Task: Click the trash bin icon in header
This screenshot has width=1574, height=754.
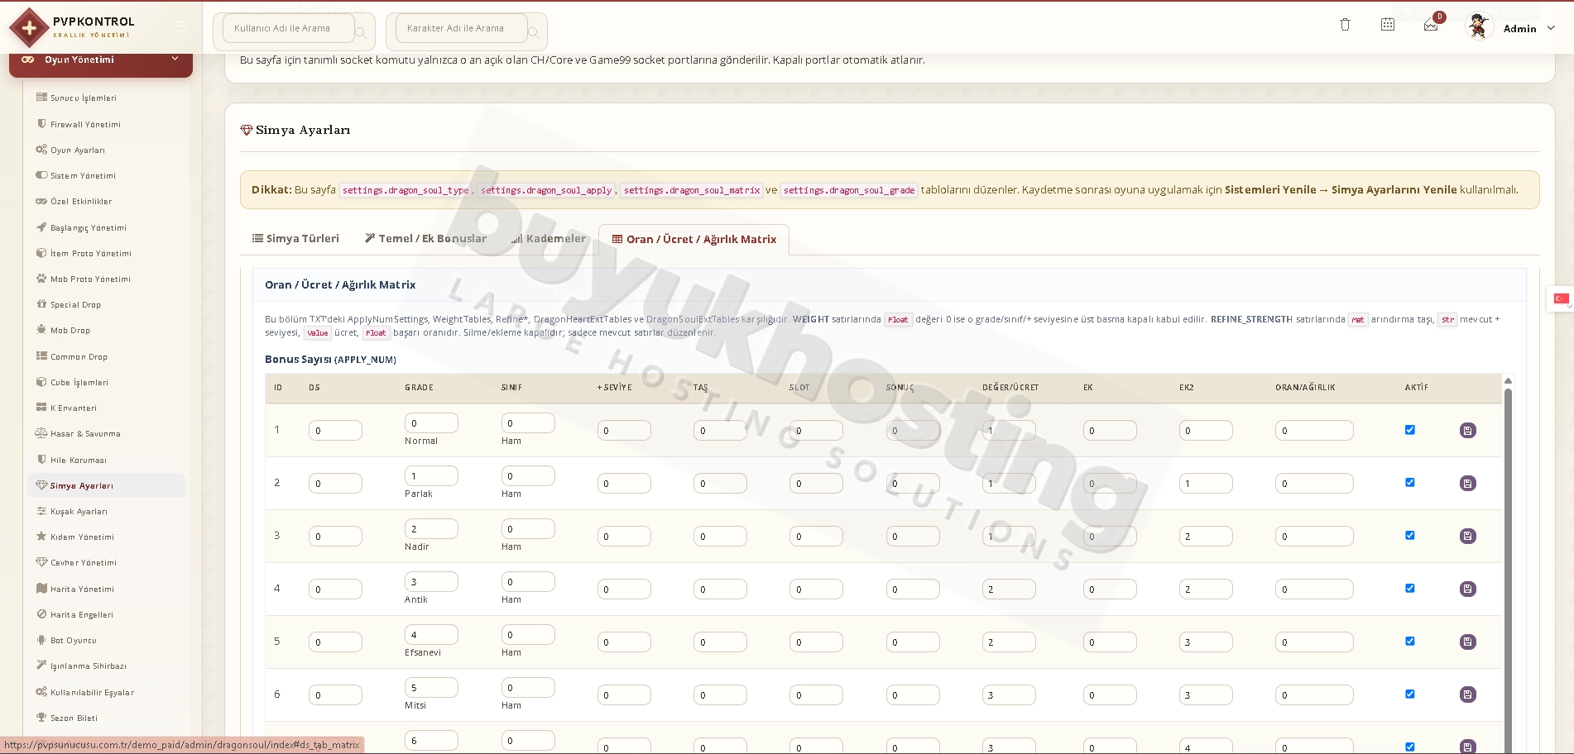Action: click(1345, 25)
